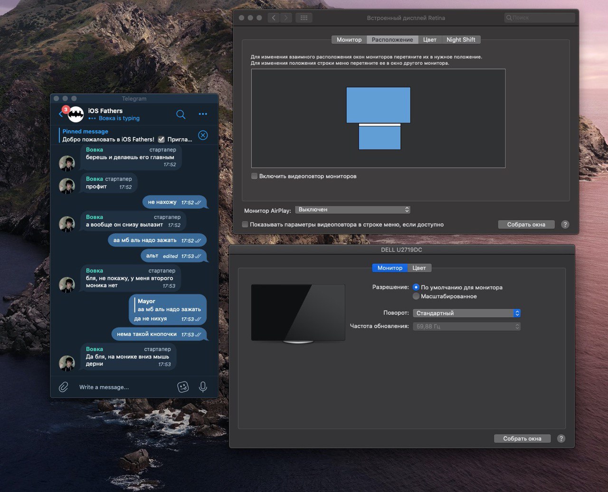The image size is (608, 492).
Task: Click message text 'берешь и делаешь его главным'
Action: pyautogui.click(x=130, y=157)
